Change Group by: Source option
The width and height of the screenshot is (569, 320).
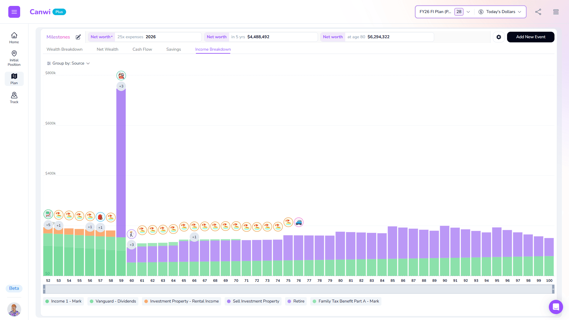pyautogui.click(x=68, y=63)
